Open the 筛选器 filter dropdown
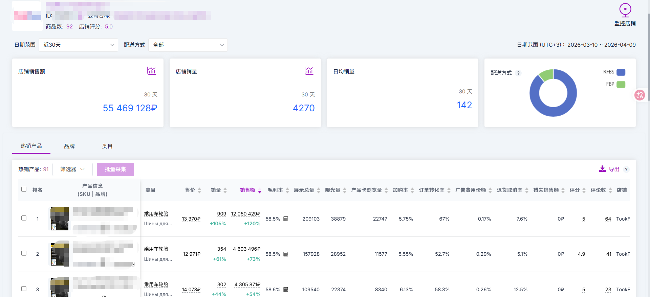 tap(72, 169)
